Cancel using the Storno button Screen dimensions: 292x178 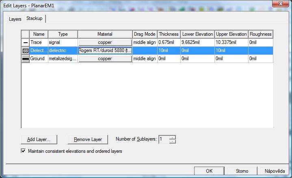tap(242, 171)
